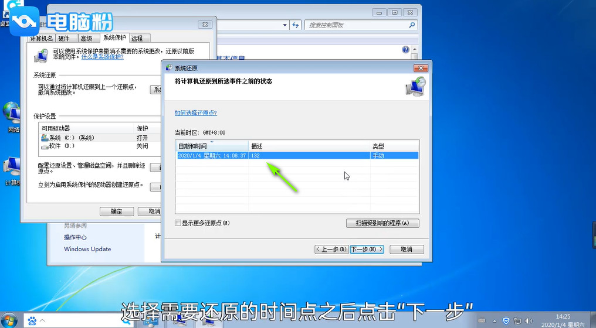Click the Baidu paw icon in taskbar
The height and width of the screenshot is (328, 596).
(32, 321)
